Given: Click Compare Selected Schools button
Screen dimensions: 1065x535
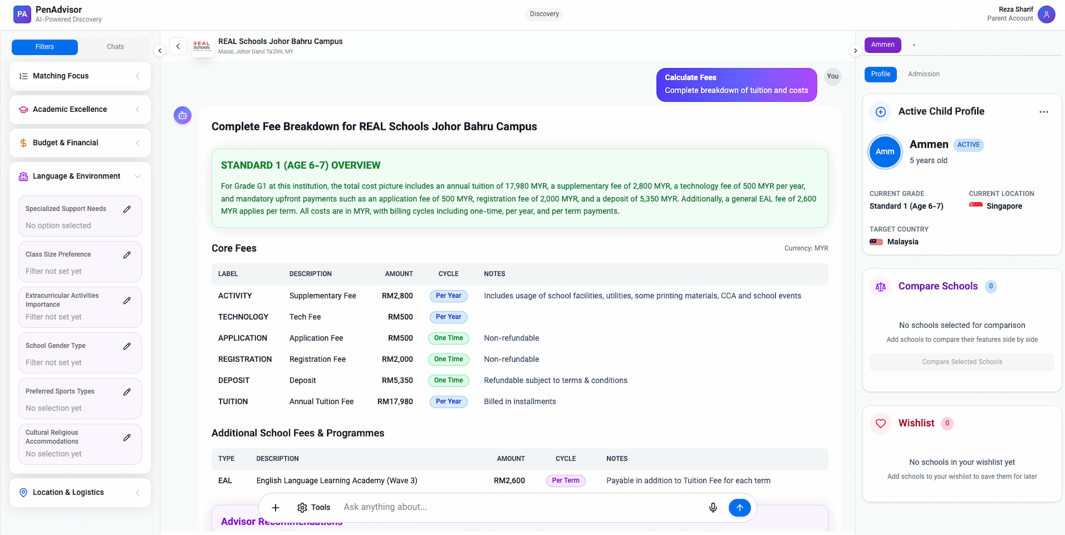Looking at the screenshot, I should point(962,362).
